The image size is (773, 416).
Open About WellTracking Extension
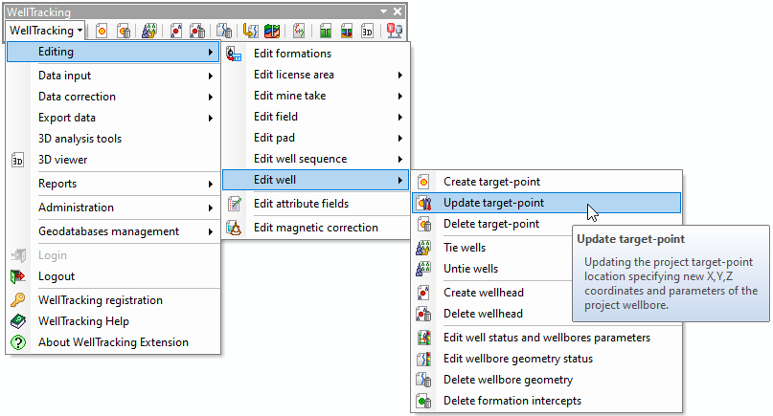tap(113, 342)
